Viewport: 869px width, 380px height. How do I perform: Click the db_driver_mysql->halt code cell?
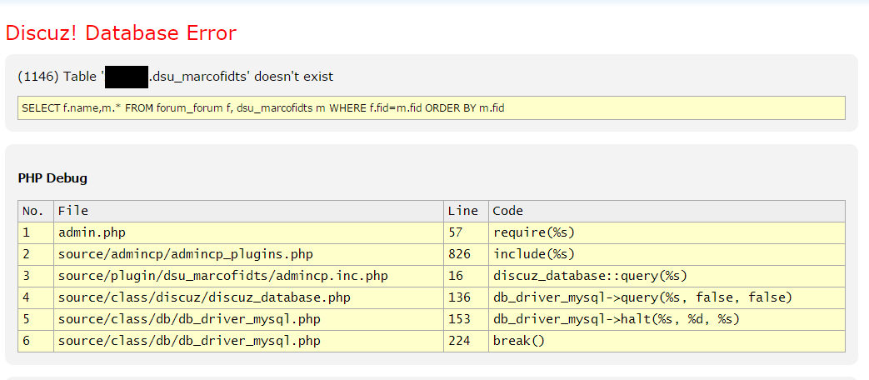point(617,319)
